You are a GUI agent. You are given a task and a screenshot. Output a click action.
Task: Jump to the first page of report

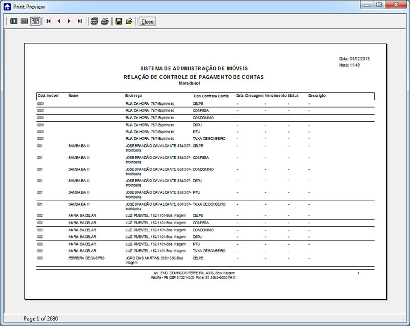(x=49, y=21)
